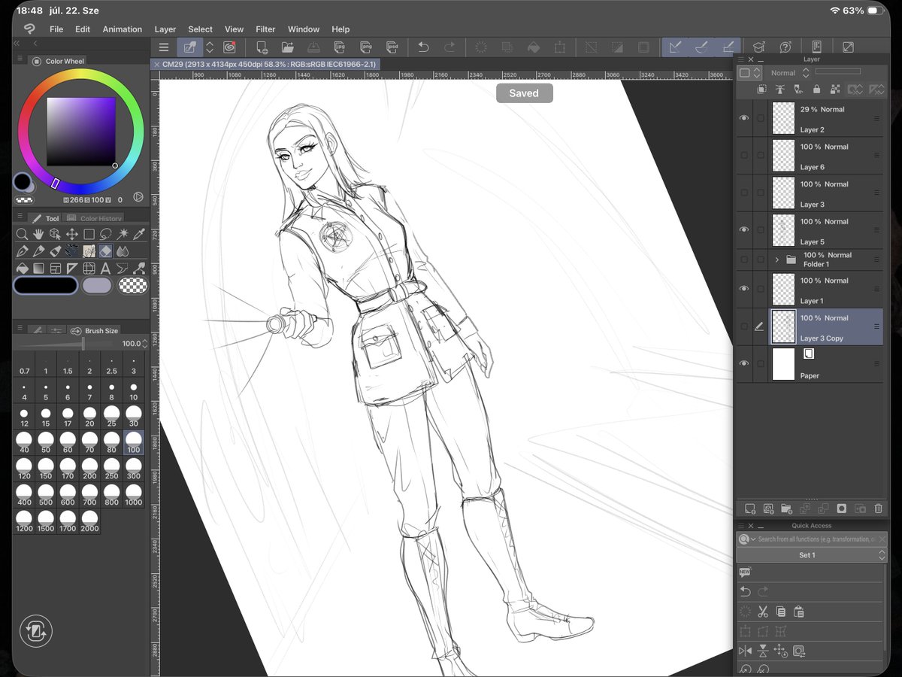Select the Text tool

pos(105,268)
